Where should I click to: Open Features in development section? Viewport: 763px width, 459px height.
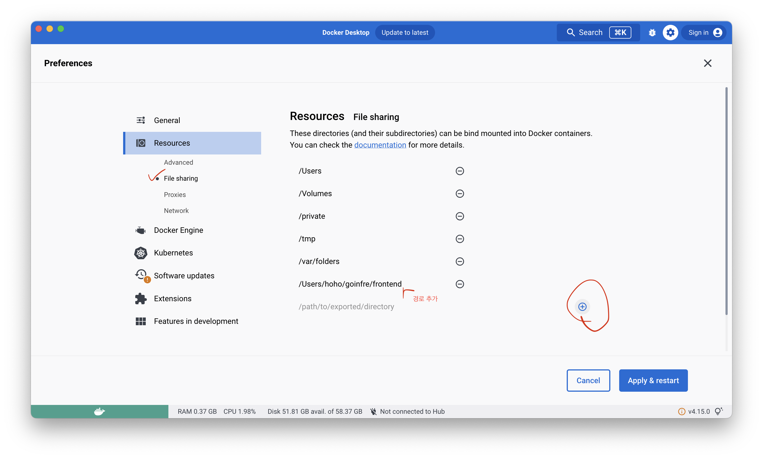click(192, 321)
